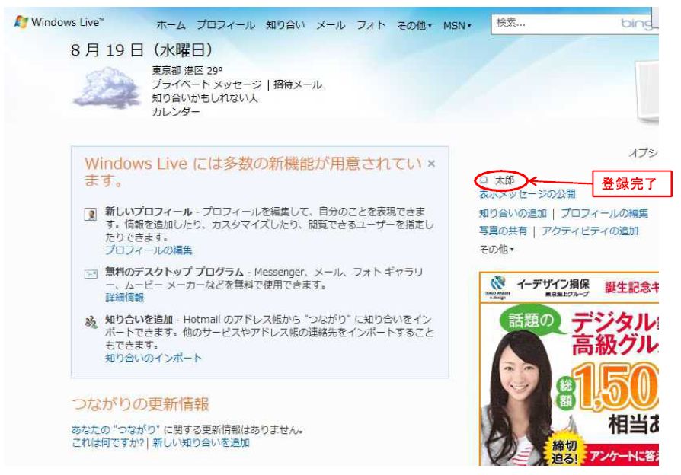
Task: Click the cloudy weather icon
Action: click(x=107, y=88)
